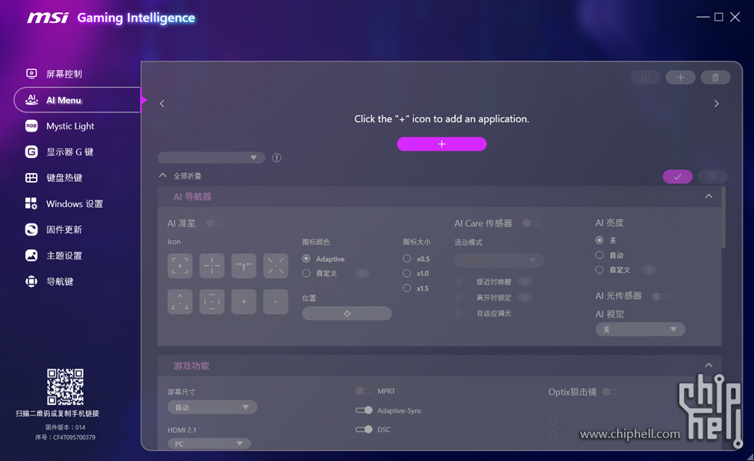Click the info icon beside the profile dropdown
The image size is (754, 461).
[277, 158]
